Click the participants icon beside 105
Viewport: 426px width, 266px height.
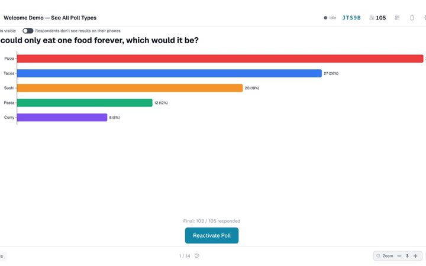[372, 18]
